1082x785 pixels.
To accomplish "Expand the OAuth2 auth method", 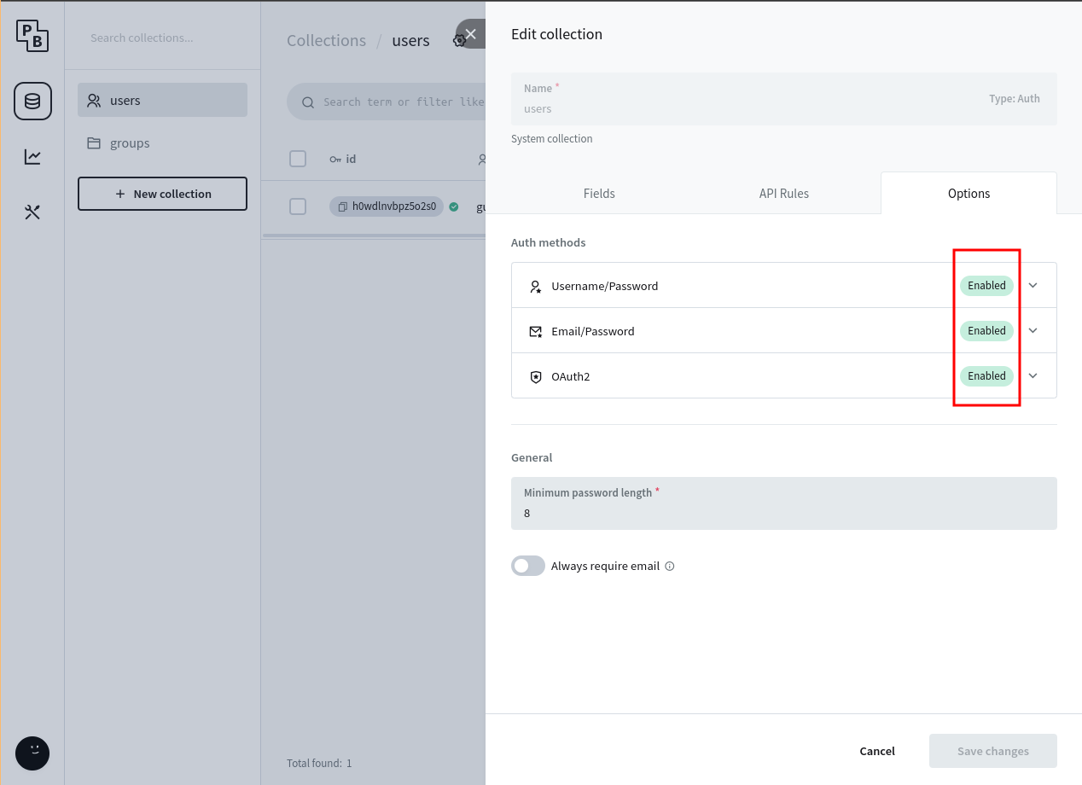I will 1033,376.
